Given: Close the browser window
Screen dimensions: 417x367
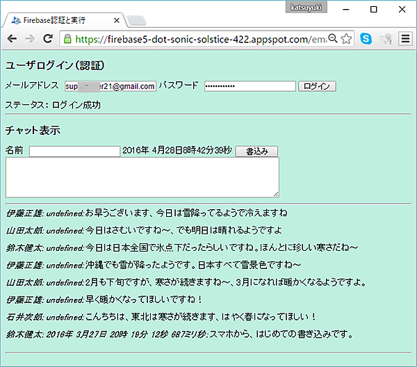Looking at the screenshot, I should (x=402, y=9).
